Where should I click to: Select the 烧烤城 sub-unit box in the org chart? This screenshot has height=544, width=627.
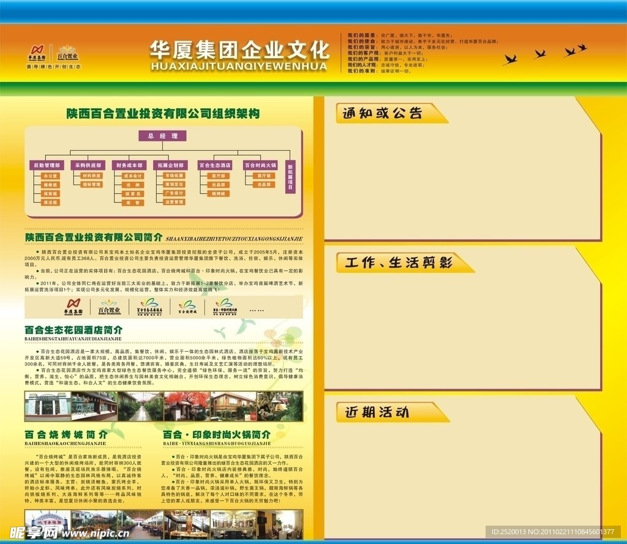219,193
